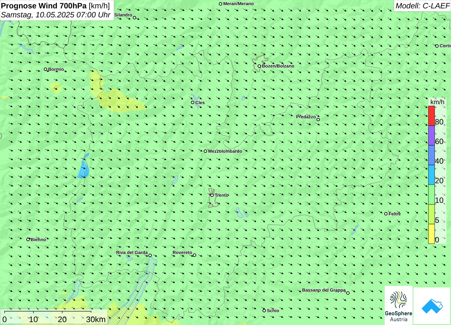Image resolution: width=451 pixels, height=325 pixels.
Task: Select the Predazzo city marker
Action: [x=318, y=120]
